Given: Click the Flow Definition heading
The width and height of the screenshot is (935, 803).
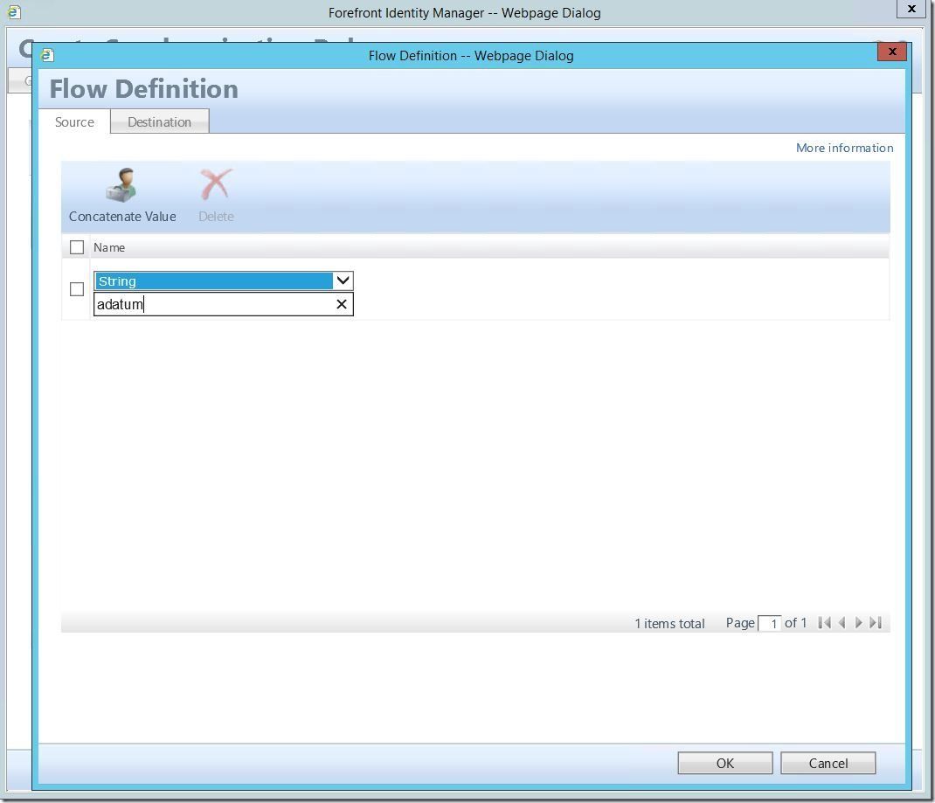Looking at the screenshot, I should point(143,89).
